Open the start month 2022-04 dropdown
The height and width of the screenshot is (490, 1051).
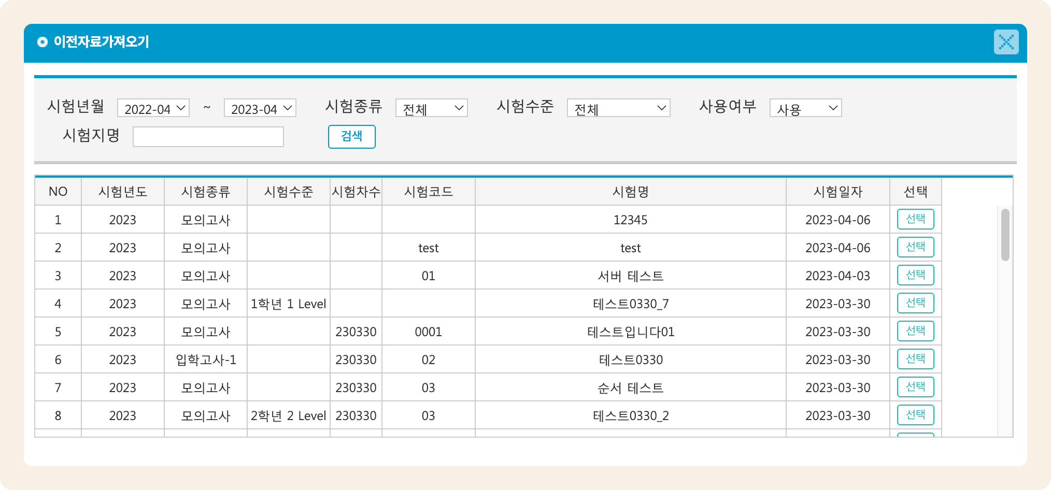coord(153,108)
